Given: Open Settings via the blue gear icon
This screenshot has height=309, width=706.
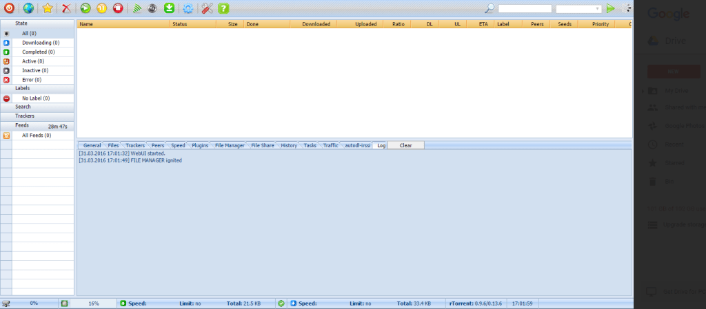Looking at the screenshot, I should pyautogui.click(x=187, y=9).
